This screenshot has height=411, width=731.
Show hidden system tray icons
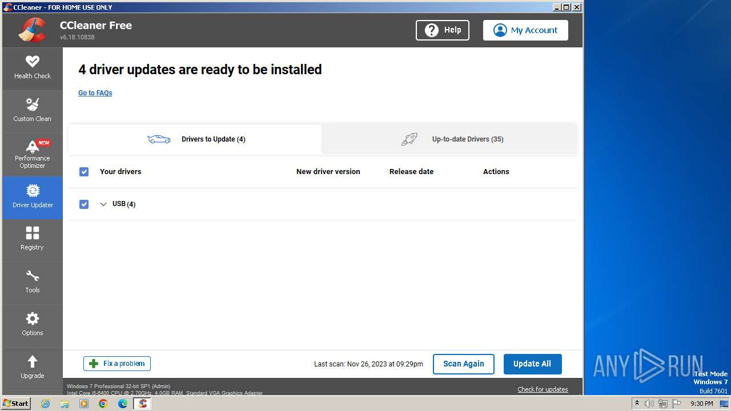point(637,404)
